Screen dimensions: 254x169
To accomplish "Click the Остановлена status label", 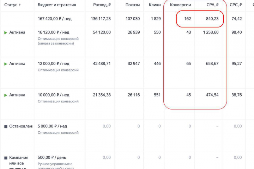I will pyautogui.click(x=21, y=126).
